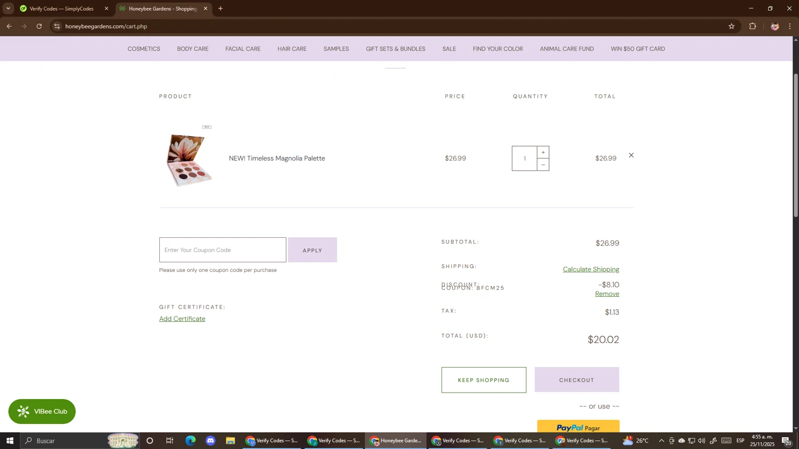Click the taskbar search box

(x=80, y=440)
